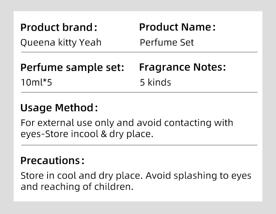Screen dimensions: 276x214
Task: Click the ampersand in the usage text
Action: [103, 134]
